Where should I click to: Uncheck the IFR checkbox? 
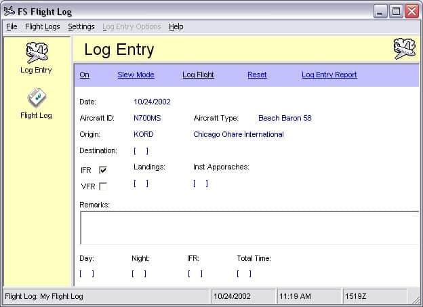(x=103, y=170)
